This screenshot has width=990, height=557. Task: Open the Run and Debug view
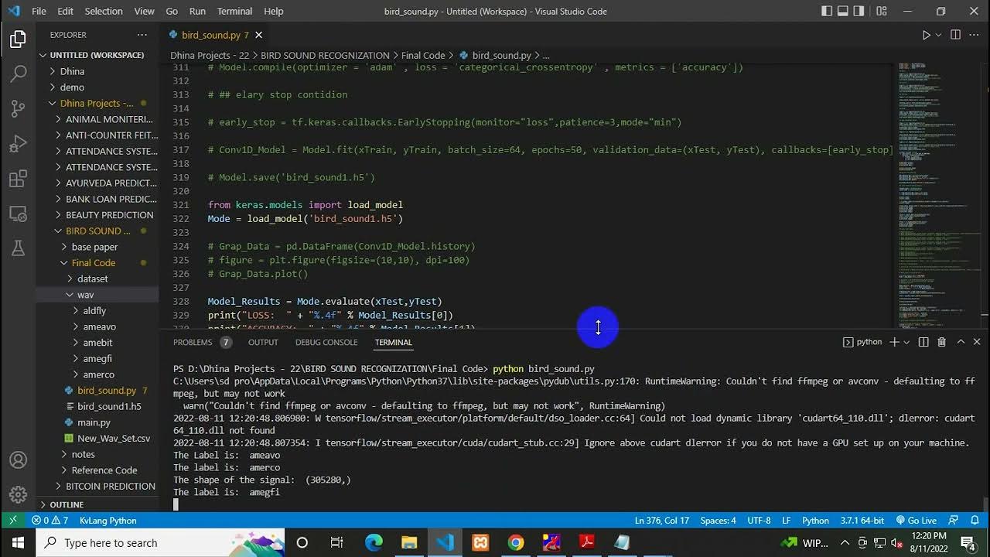[18, 145]
